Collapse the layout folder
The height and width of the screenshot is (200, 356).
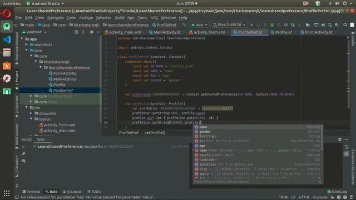tap(31, 119)
